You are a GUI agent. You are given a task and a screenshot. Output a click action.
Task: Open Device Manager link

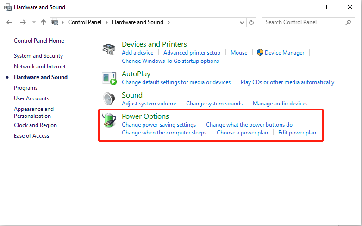(x=284, y=53)
